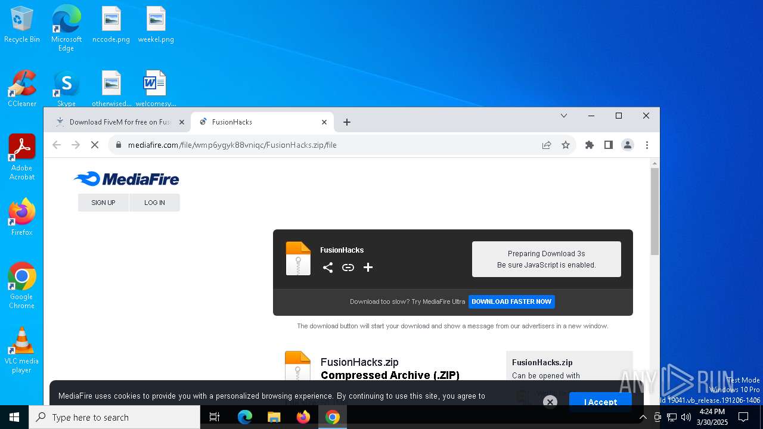Open the Recycle Bin desktop icon
The width and height of the screenshot is (763, 429).
pyautogui.click(x=22, y=25)
